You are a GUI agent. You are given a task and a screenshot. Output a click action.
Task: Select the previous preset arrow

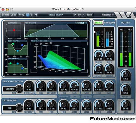click(x=36, y=15)
